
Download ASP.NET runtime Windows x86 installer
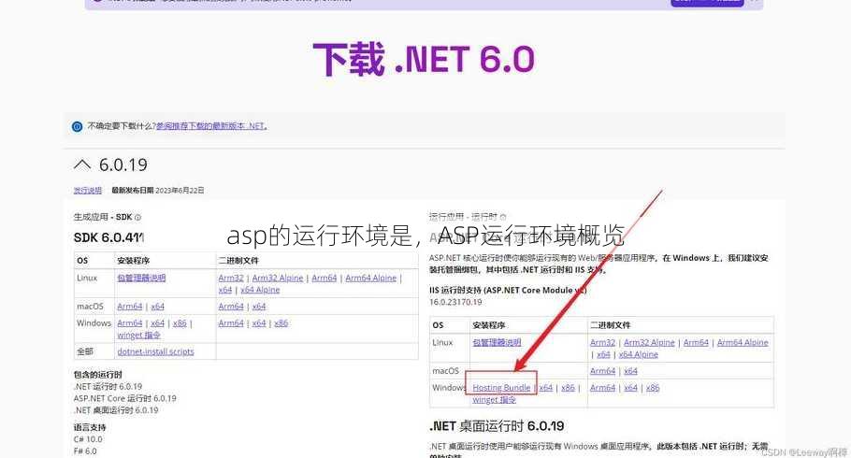[x=569, y=388]
